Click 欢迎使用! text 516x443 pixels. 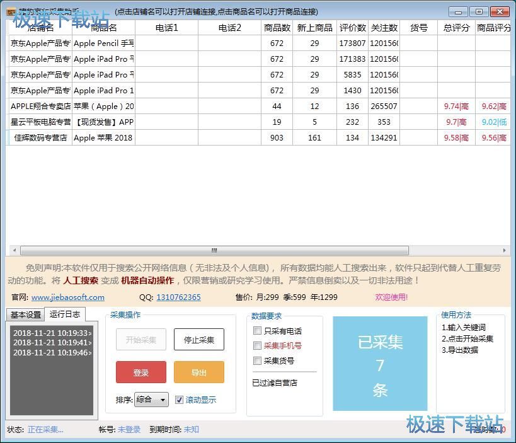pos(391,297)
